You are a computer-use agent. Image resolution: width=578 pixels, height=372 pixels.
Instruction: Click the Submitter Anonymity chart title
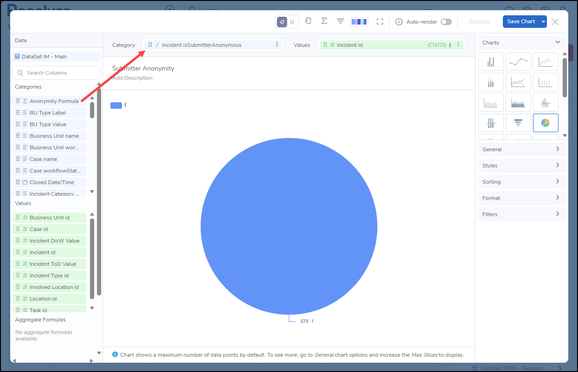[143, 68]
